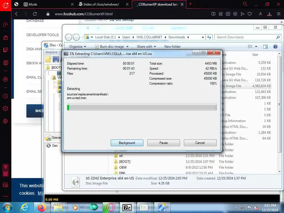Open Opera downloads icon in toolbar
Image resolution: width=284 pixels, height=213 pixels.
tap(269, 14)
